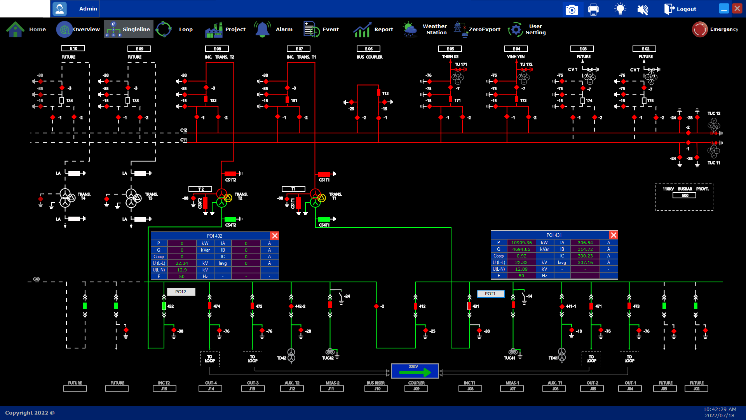Mute sound with the speaker icon

click(x=643, y=9)
